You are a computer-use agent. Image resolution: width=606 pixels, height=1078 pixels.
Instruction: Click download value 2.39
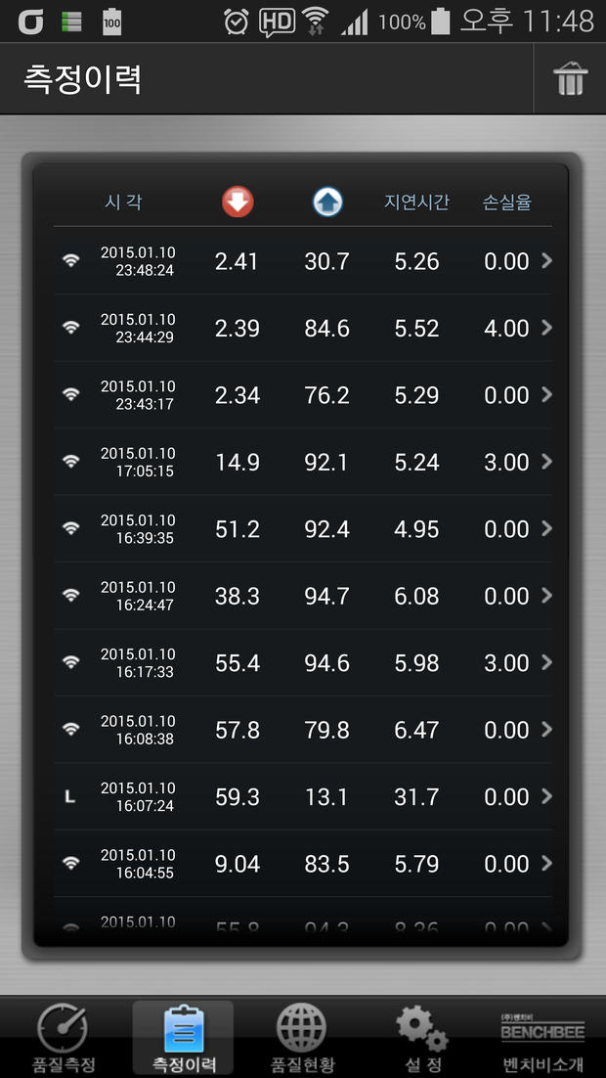pyautogui.click(x=238, y=328)
